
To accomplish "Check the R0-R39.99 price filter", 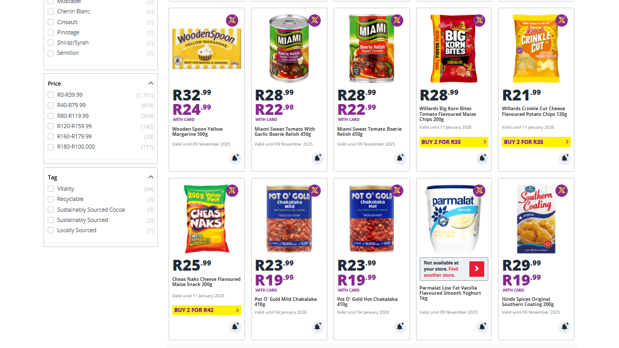I will pyautogui.click(x=51, y=95).
